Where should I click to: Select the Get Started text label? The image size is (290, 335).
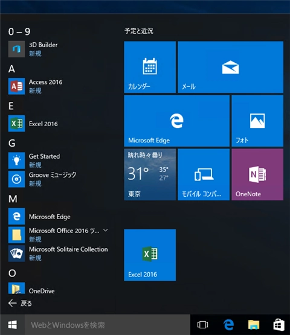click(45, 156)
